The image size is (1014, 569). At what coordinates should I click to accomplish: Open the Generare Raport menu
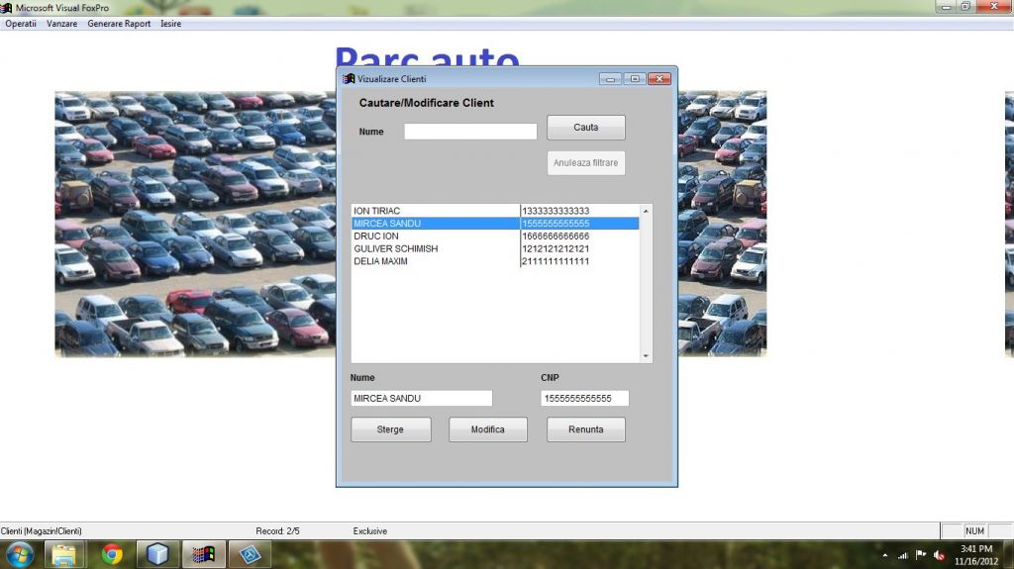[x=119, y=24]
